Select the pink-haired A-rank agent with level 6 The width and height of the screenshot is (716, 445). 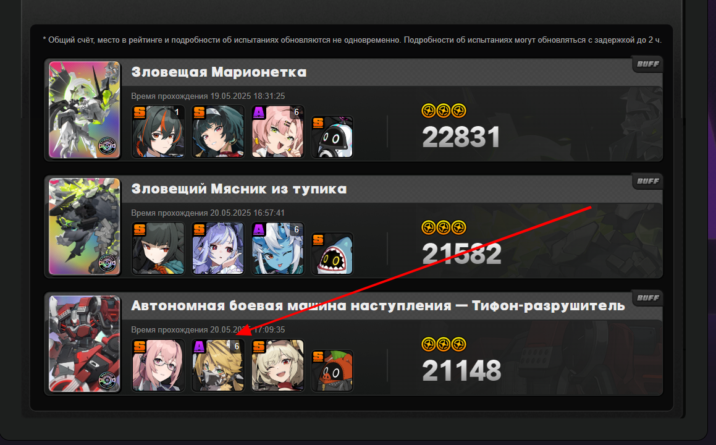point(277,132)
